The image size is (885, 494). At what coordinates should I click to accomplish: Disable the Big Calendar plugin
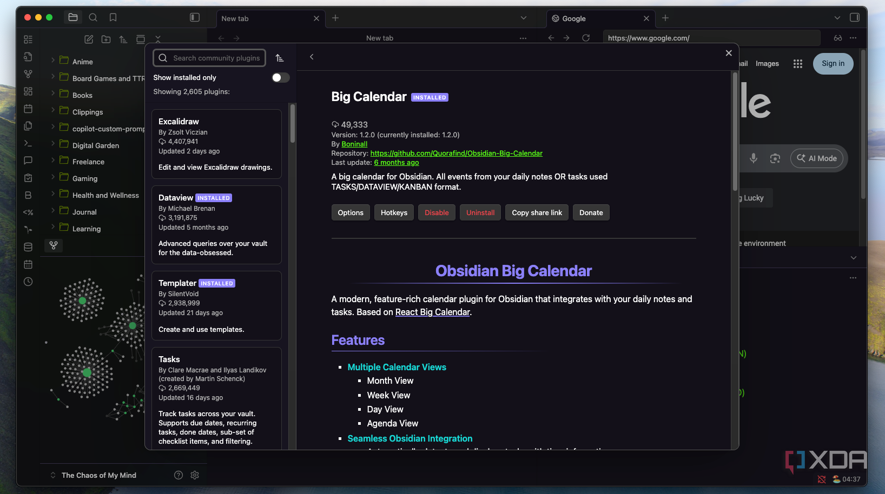[437, 212]
